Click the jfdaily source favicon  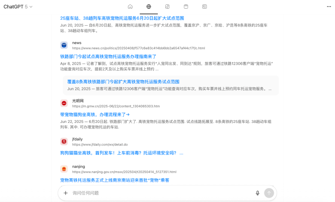[x=64, y=141]
